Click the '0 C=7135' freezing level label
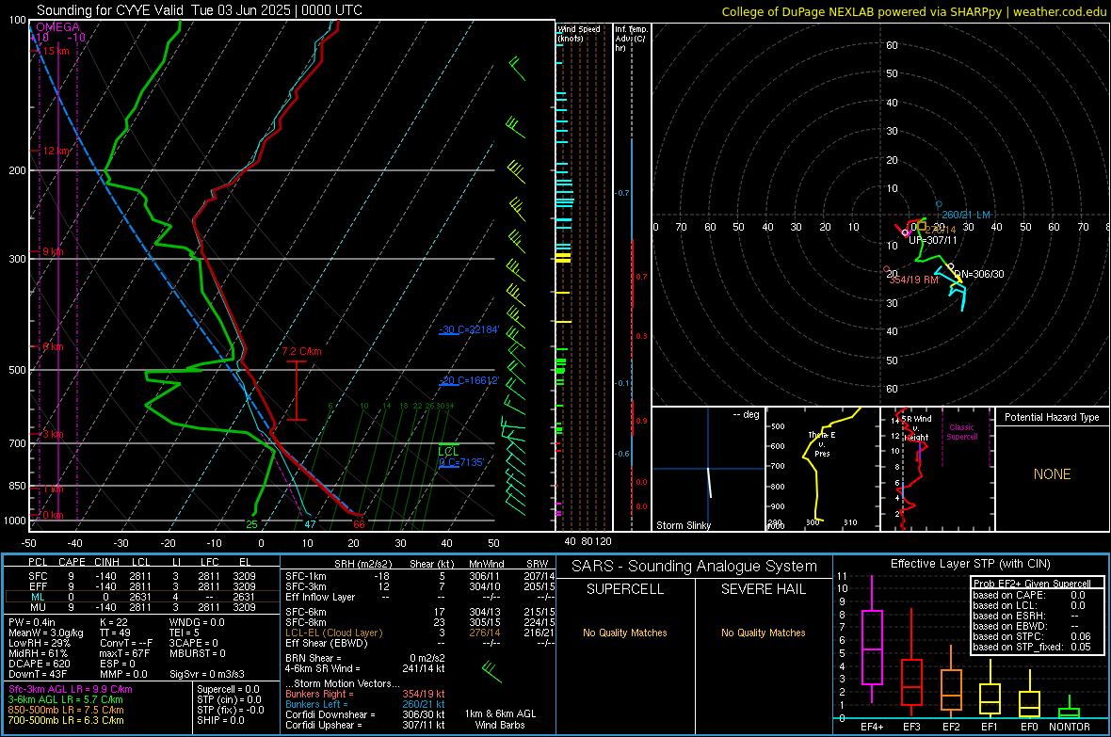Viewport: 1111px width, 737px height. tap(461, 462)
